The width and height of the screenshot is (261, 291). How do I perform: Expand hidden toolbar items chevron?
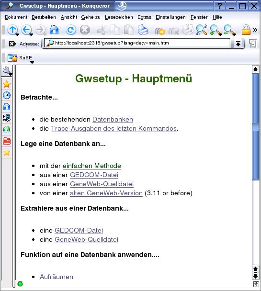255,30
